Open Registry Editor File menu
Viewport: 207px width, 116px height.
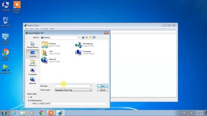pos(27,29)
